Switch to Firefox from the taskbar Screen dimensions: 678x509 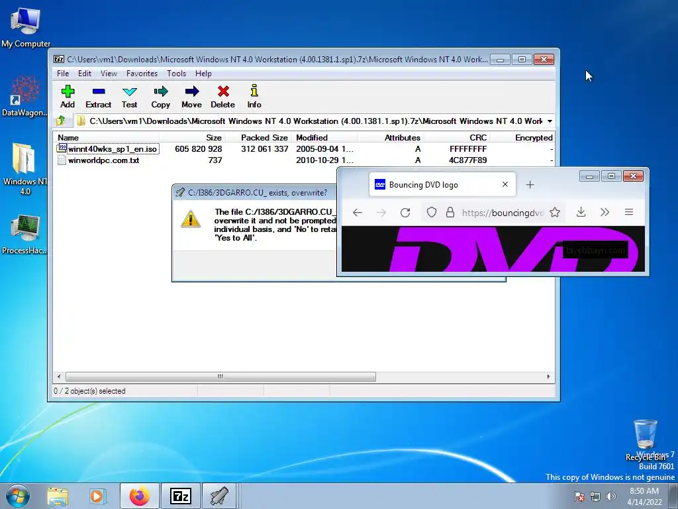pos(139,496)
